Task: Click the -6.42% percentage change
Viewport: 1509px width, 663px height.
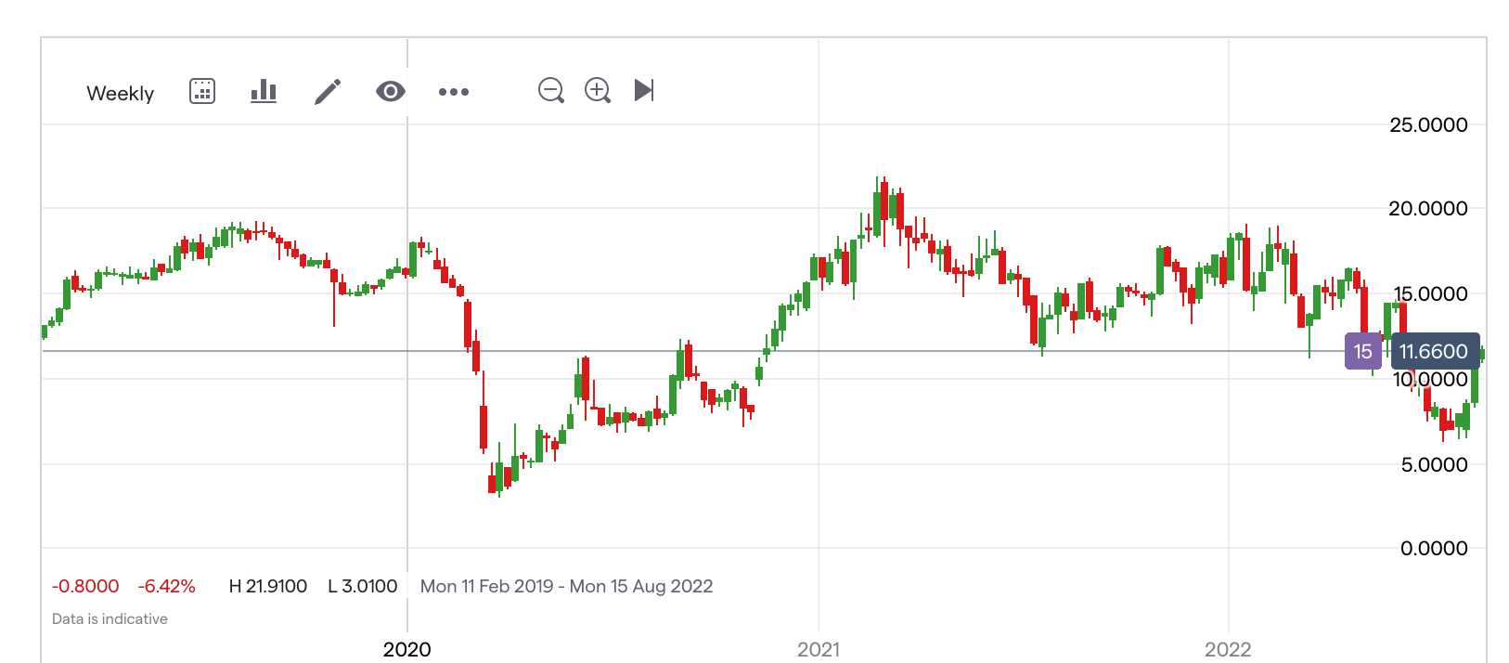Action: [167, 586]
